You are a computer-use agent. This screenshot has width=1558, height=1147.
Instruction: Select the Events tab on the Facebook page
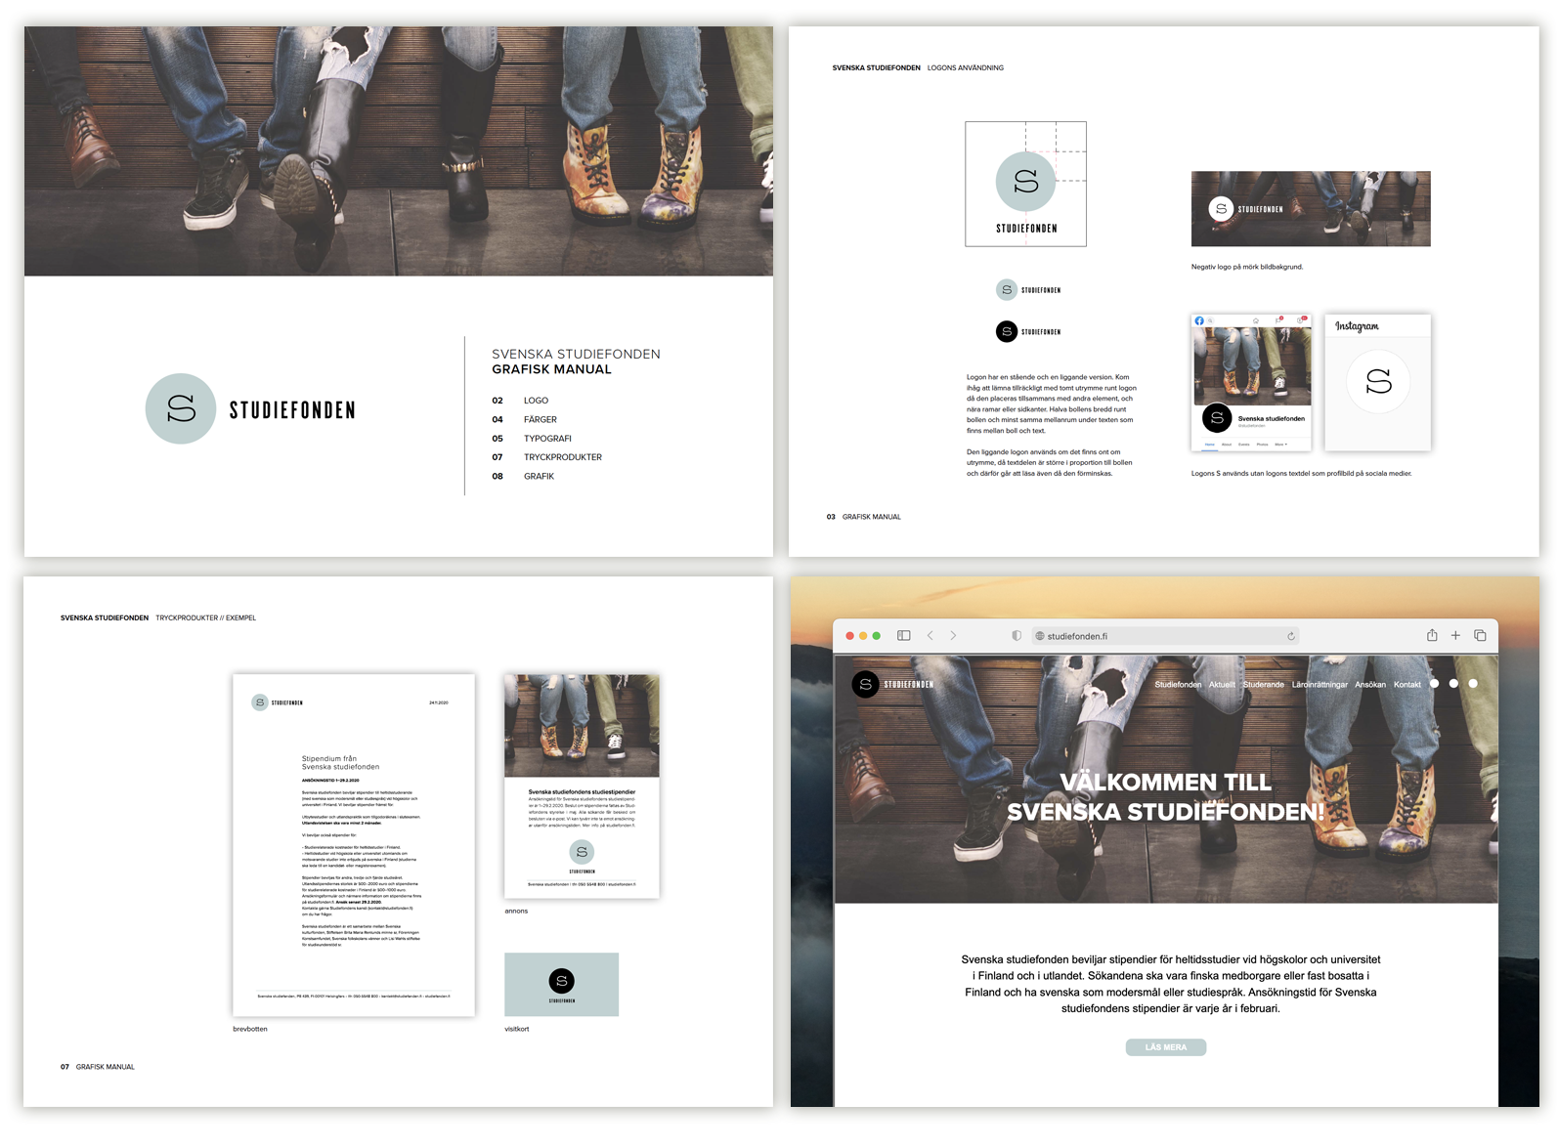tap(1244, 445)
